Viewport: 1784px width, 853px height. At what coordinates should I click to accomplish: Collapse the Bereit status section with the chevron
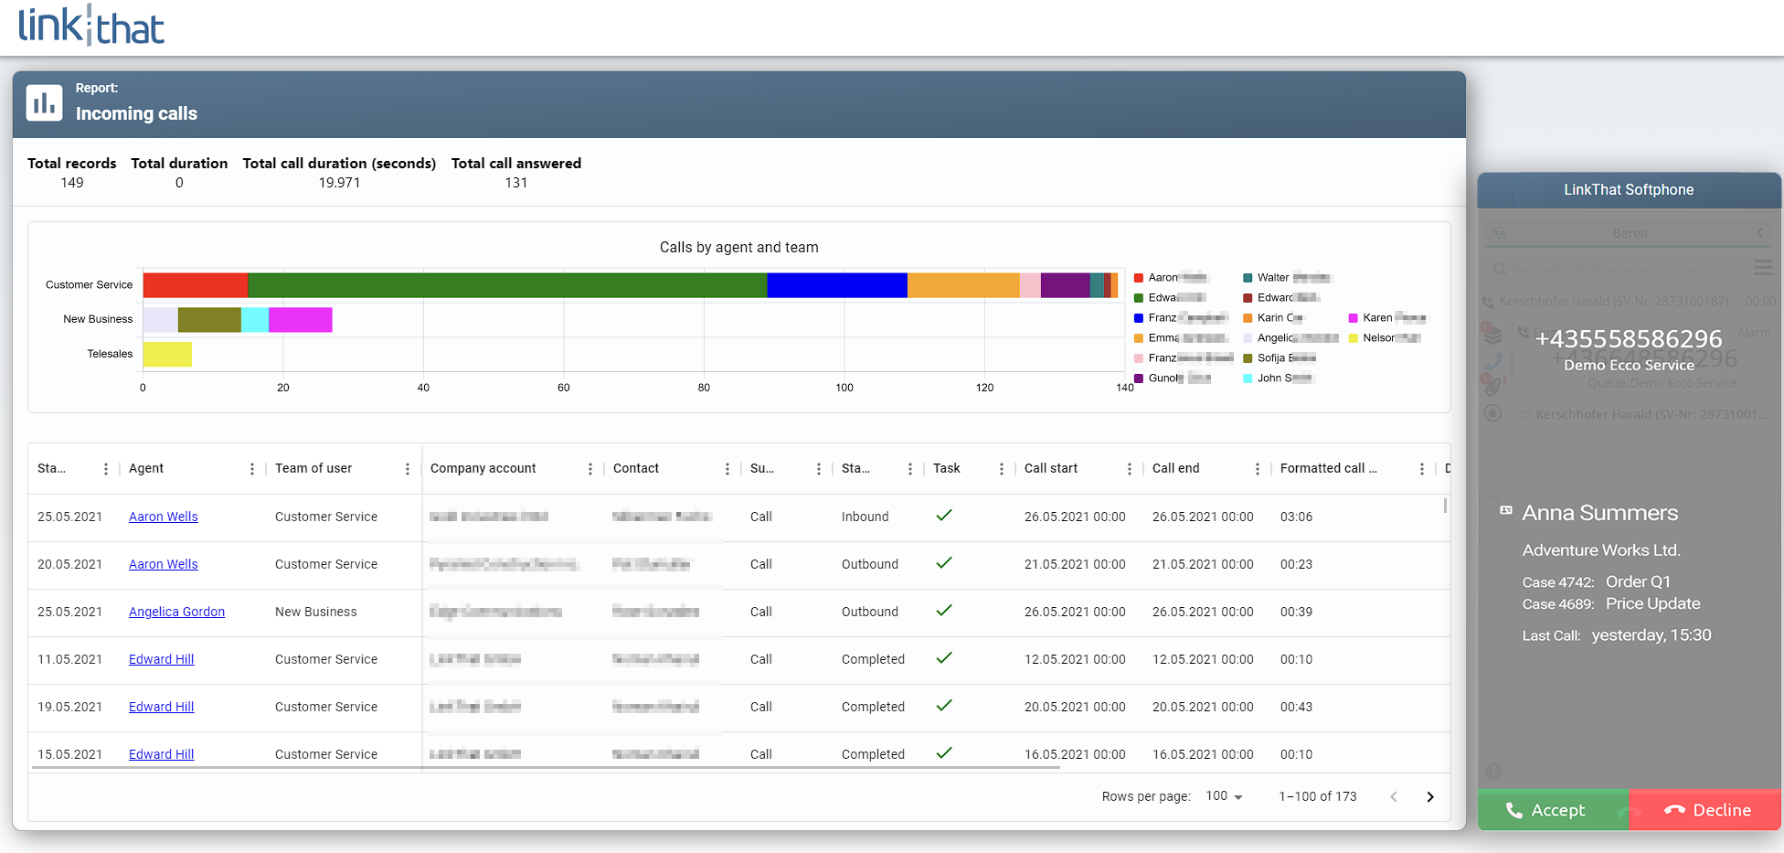[x=1759, y=232]
